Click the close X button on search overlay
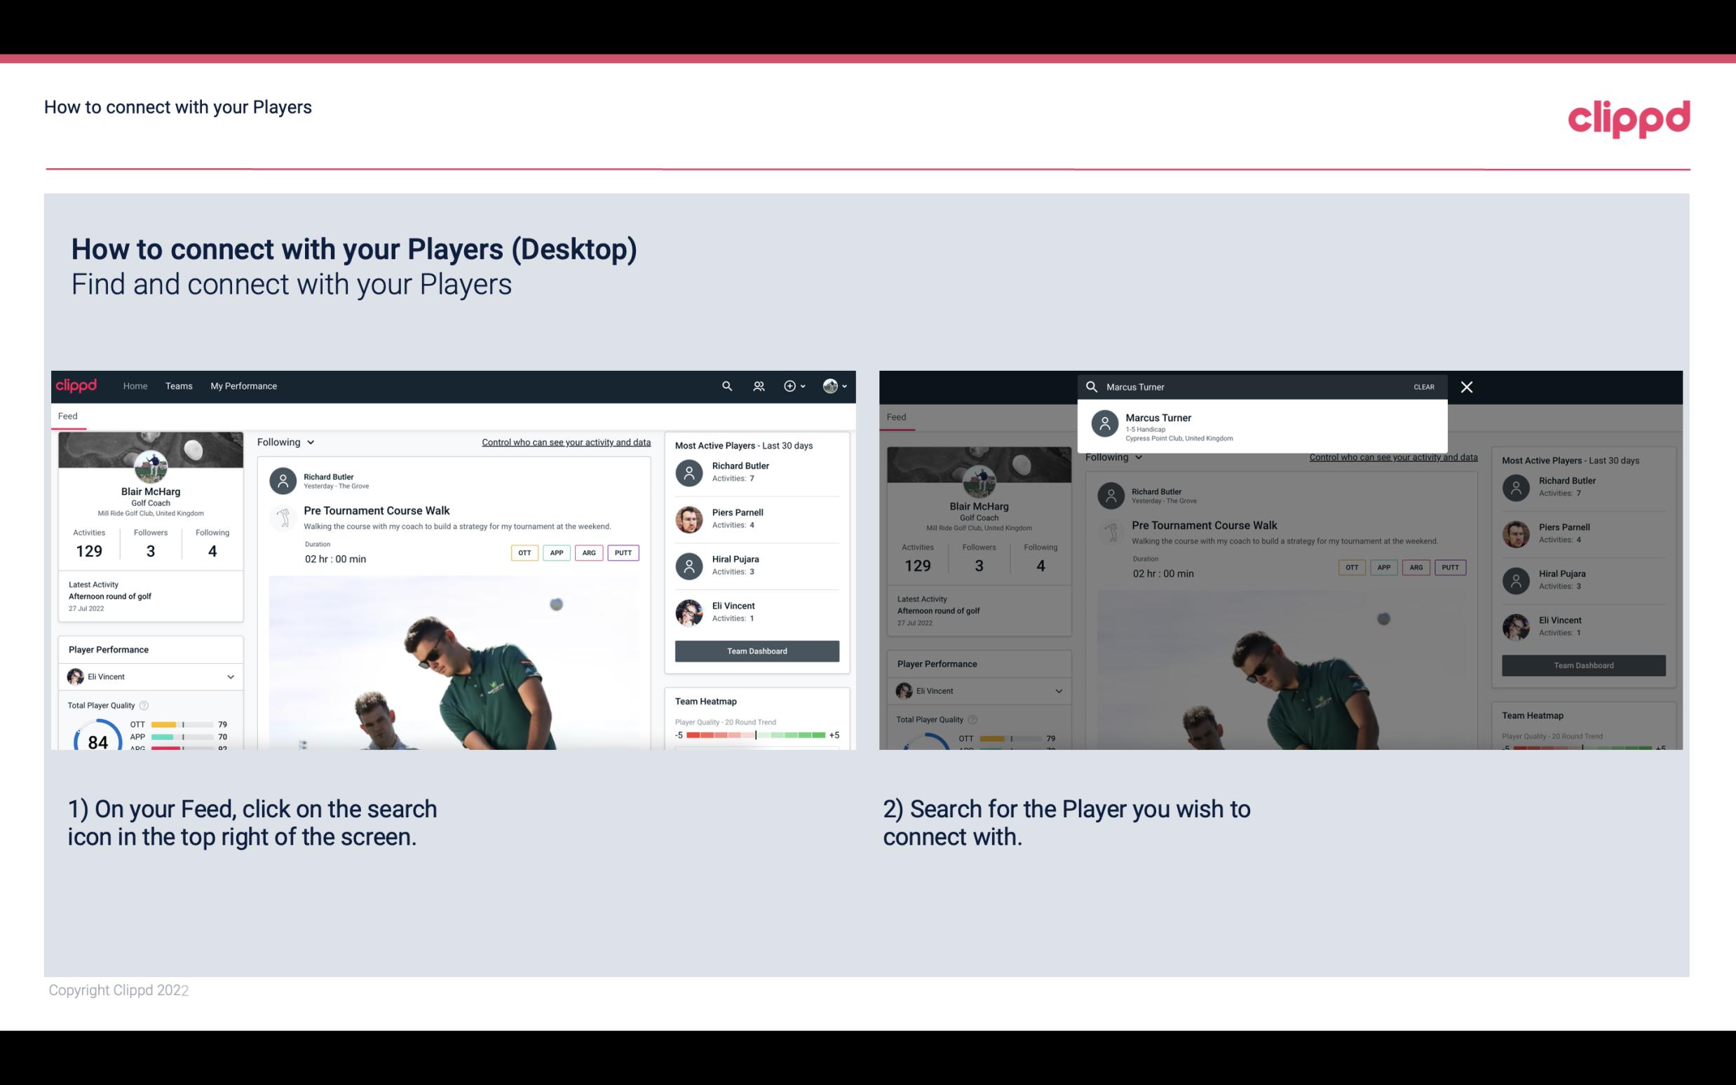This screenshot has width=1736, height=1085. (x=1467, y=385)
